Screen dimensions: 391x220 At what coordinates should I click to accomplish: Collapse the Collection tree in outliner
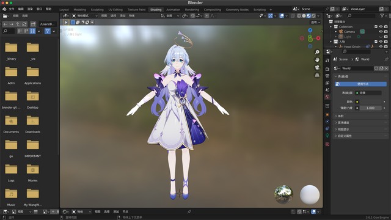(x=331, y=27)
